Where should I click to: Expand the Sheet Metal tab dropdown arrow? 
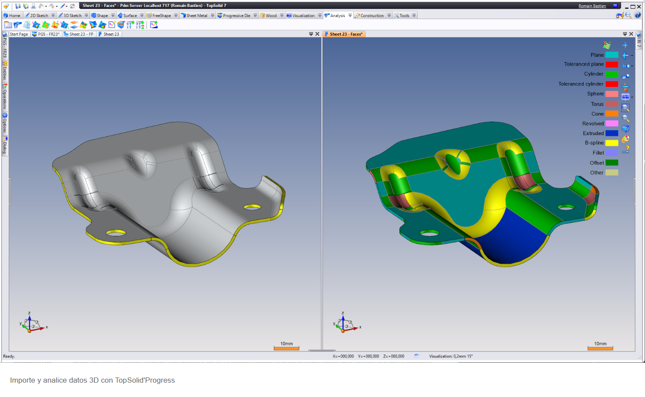[x=213, y=15]
